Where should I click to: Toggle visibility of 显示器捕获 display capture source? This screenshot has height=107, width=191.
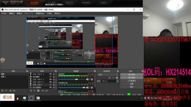[x=51, y=87]
